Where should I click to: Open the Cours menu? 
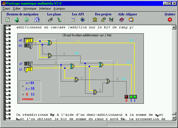coord(6,9)
